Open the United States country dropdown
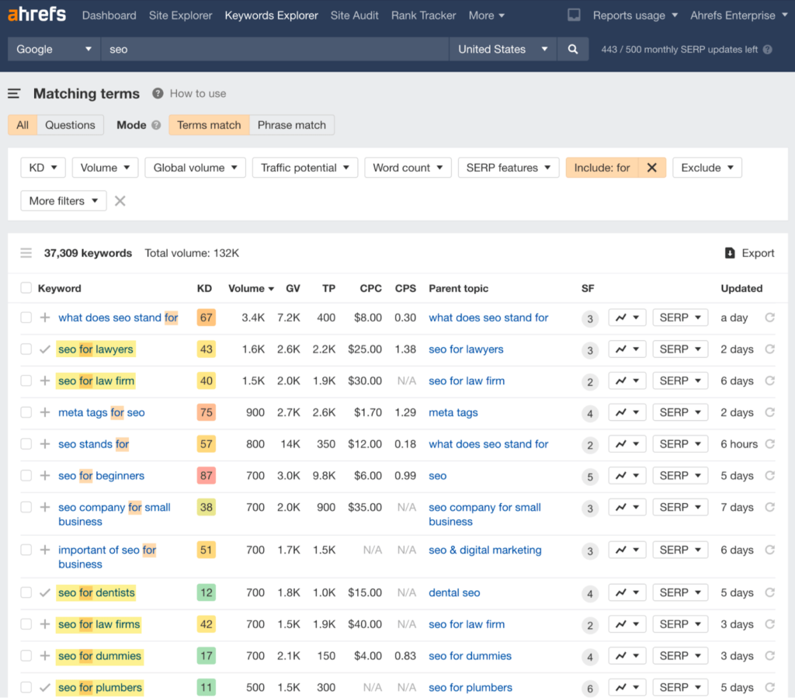The image size is (795, 698). [x=502, y=49]
